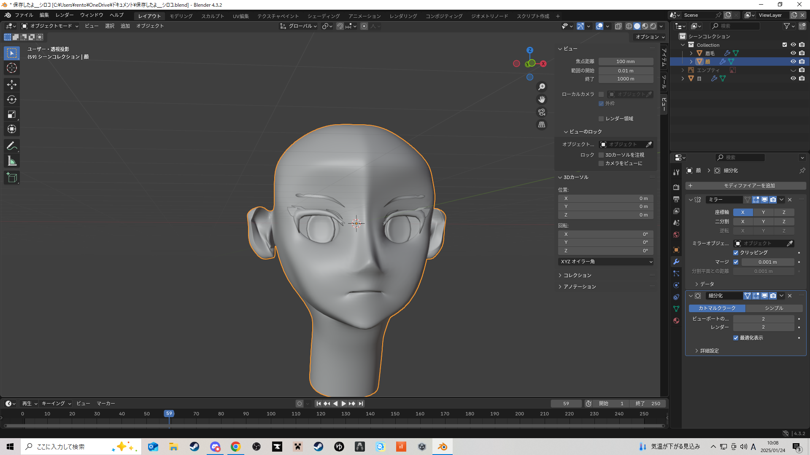This screenshot has height=455, width=810.
Task: Open the Modifier wrench properties tab
Action: (x=676, y=262)
